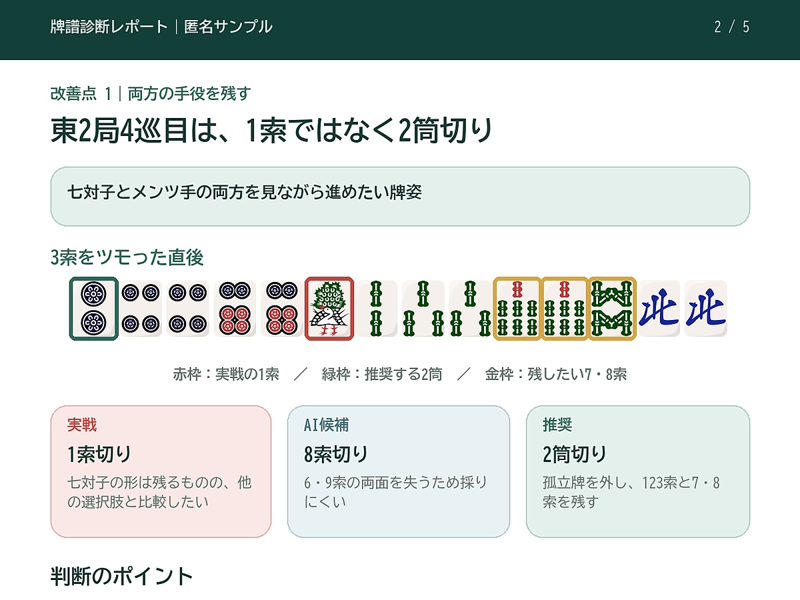Click the 4-pin tile beside the 2-pin
Image resolution: width=800 pixels, height=600 pixels.
coord(141,309)
